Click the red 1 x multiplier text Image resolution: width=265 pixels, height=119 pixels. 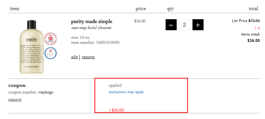pos(257,28)
